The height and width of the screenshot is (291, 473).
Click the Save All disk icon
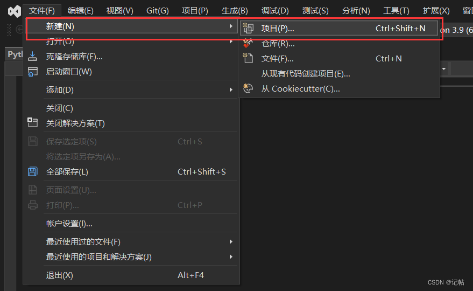(x=33, y=171)
